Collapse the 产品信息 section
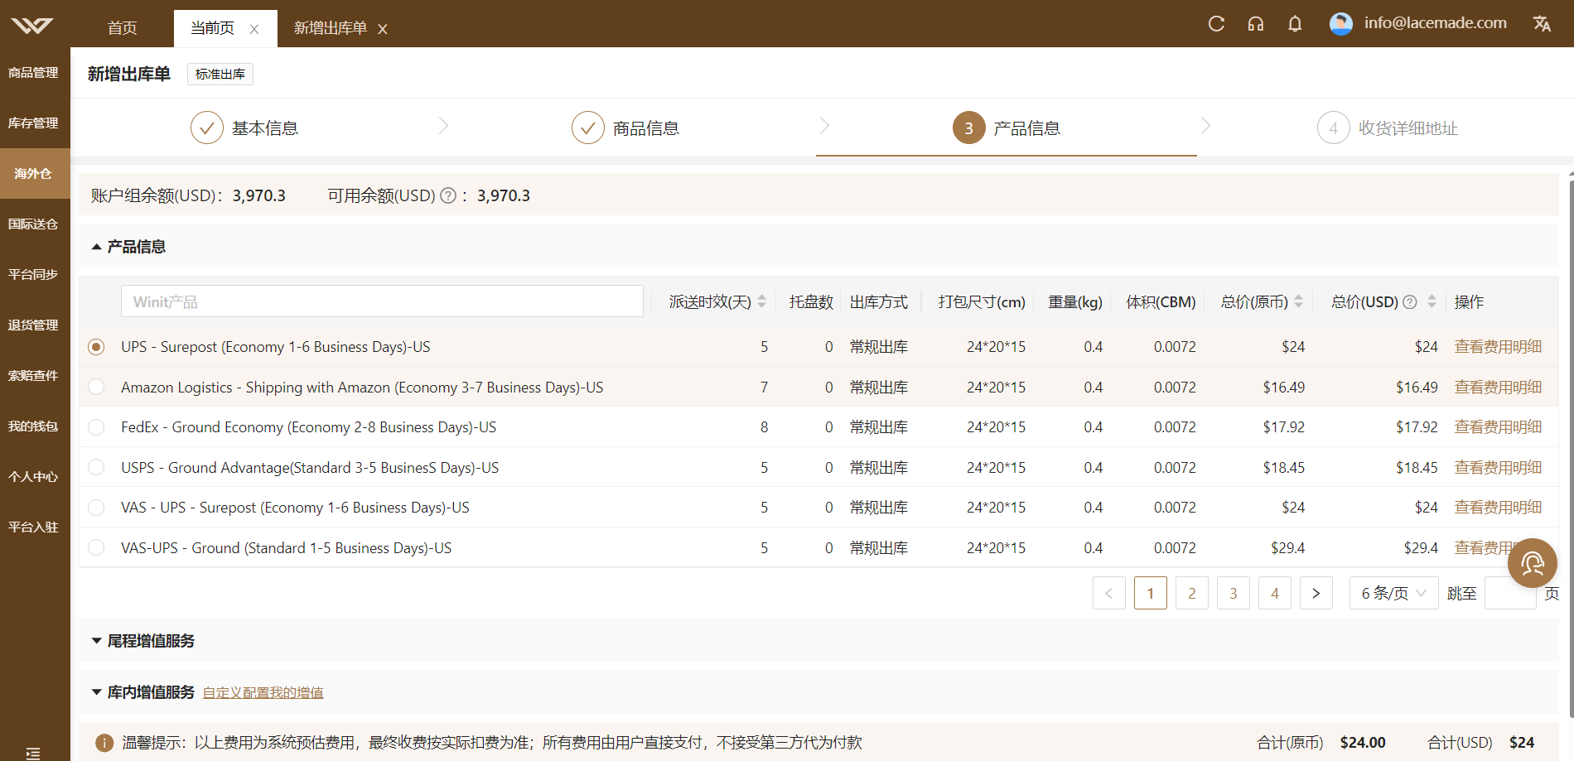Viewport: 1574px width, 761px height. pos(96,247)
